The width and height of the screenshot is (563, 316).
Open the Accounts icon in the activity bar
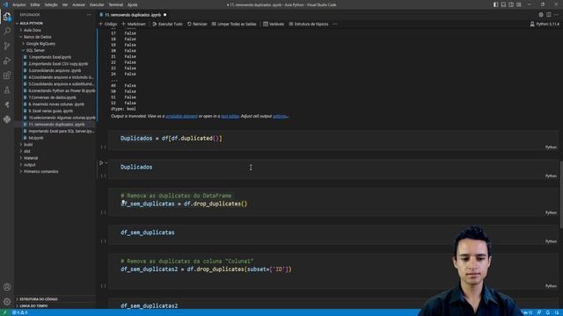(7, 287)
